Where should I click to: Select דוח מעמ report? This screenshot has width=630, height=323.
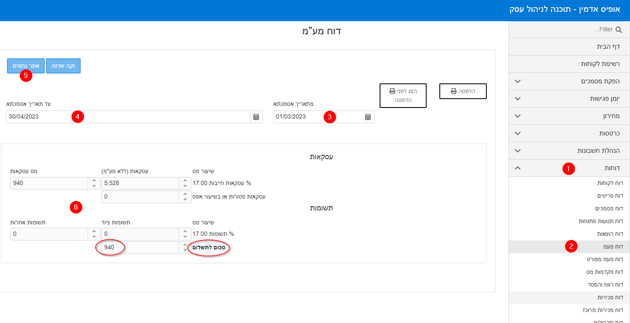pos(569,247)
